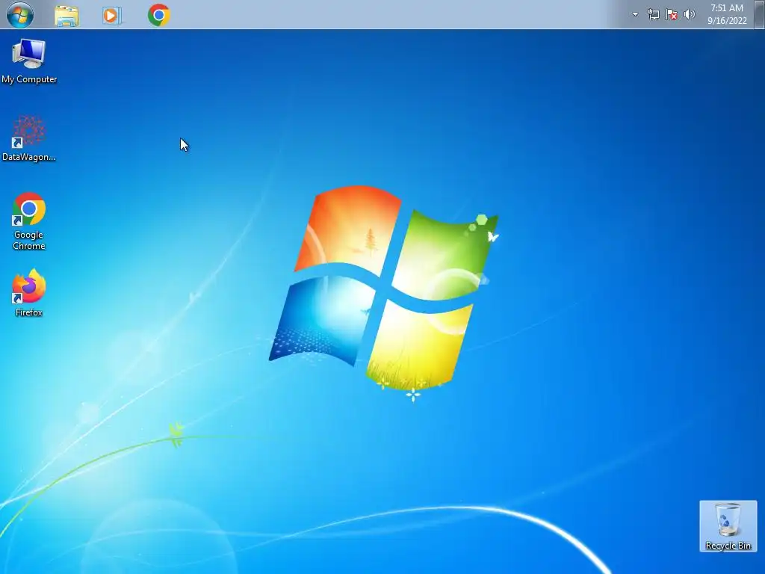Launch Chrome from the pinned taskbar icon
Viewport: 765px width, 574px height.
[159, 15]
